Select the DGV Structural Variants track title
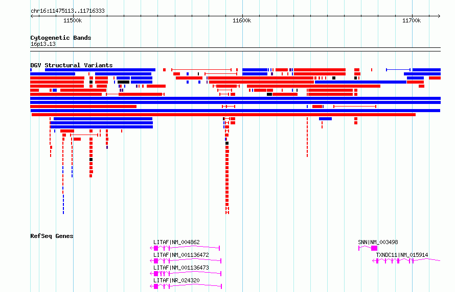The height and width of the screenshot is (292, 455). click(x=72, y=65)
